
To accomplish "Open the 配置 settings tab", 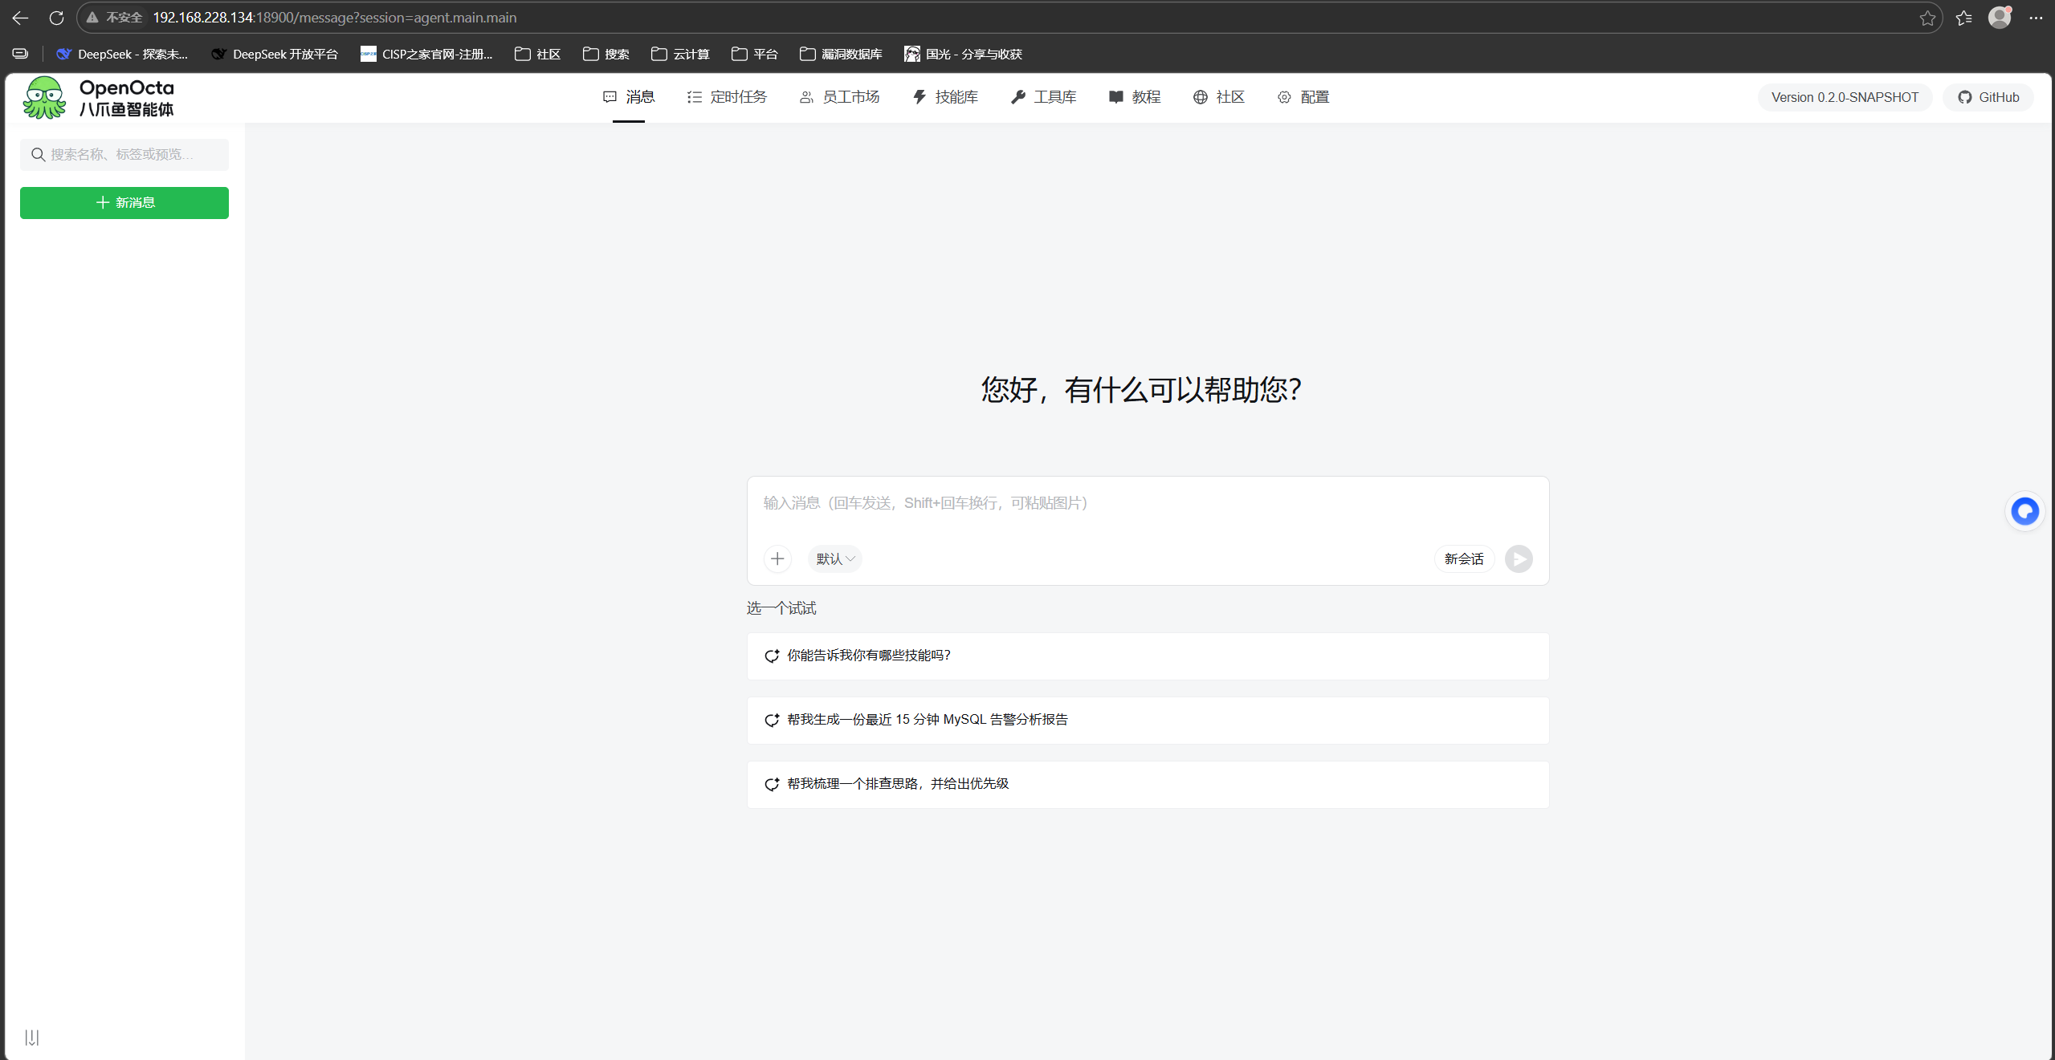I will tap(1303, 97).
